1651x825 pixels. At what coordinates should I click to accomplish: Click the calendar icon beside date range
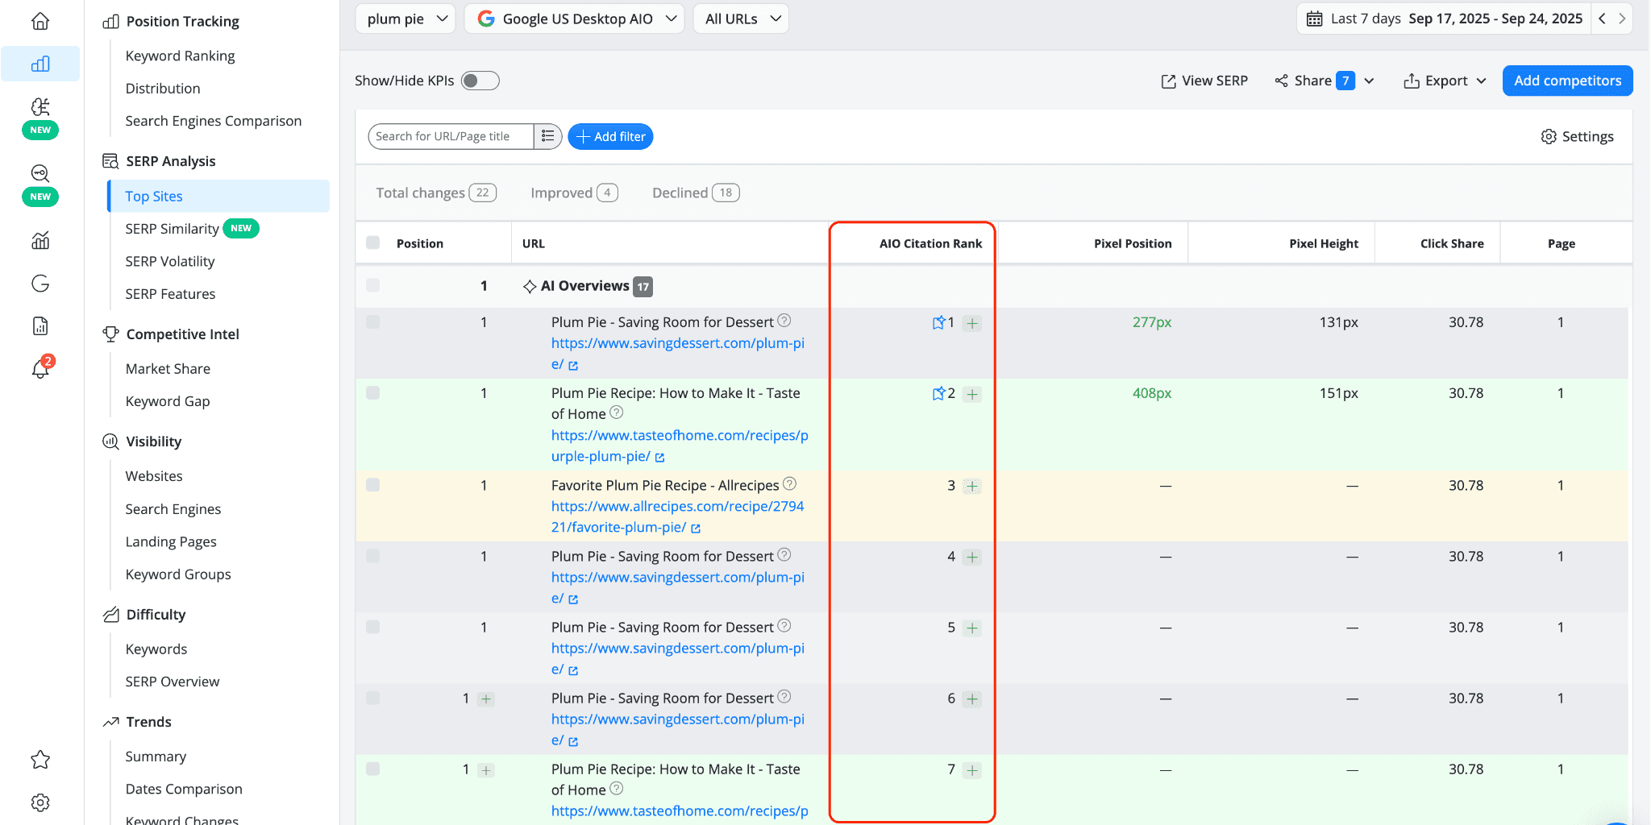pos(1314,19)
